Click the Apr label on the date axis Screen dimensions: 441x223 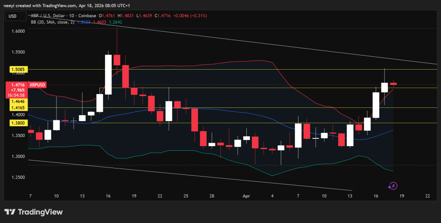(x=246, y=196)
